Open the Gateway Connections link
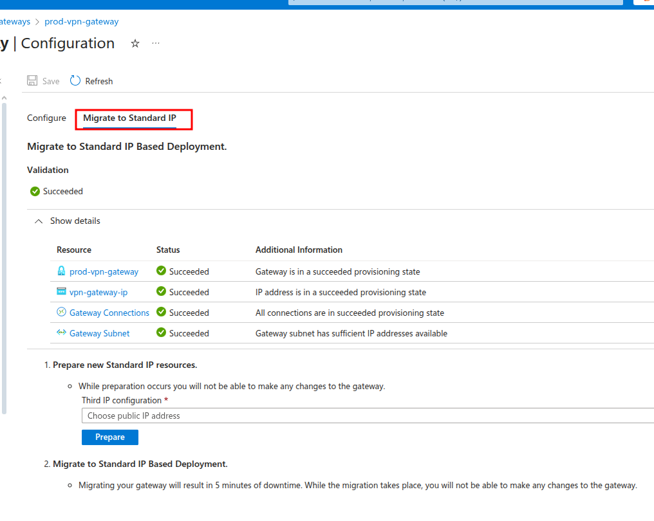 [109, 313]
